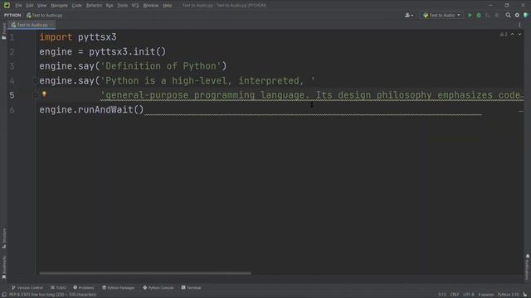Image resolution: width=531 pixels, height=298 pixels.
Task: Click the fold end marker on line 5
Action: (x=35, y=95)
